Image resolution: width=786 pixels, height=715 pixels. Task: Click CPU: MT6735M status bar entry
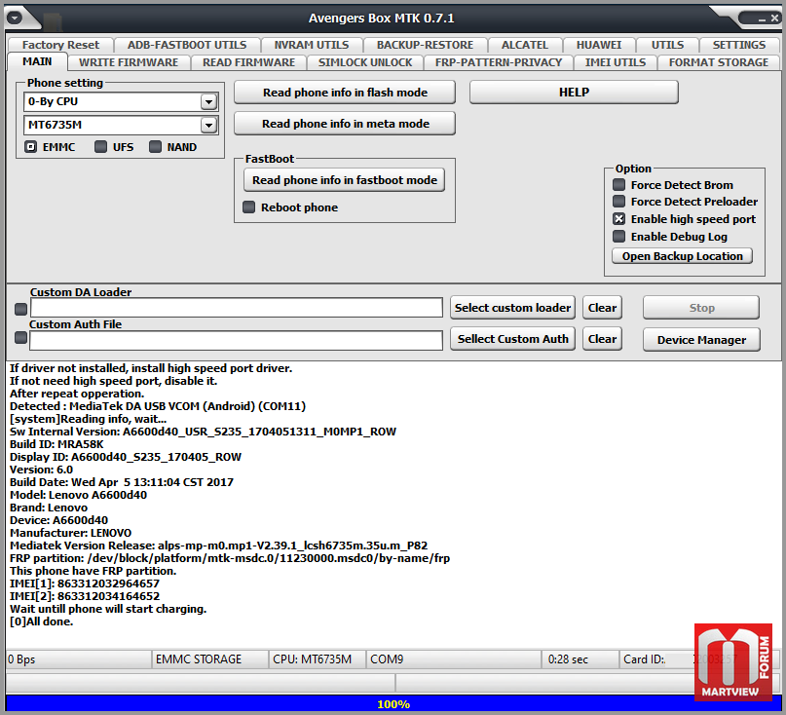point(318,659)
